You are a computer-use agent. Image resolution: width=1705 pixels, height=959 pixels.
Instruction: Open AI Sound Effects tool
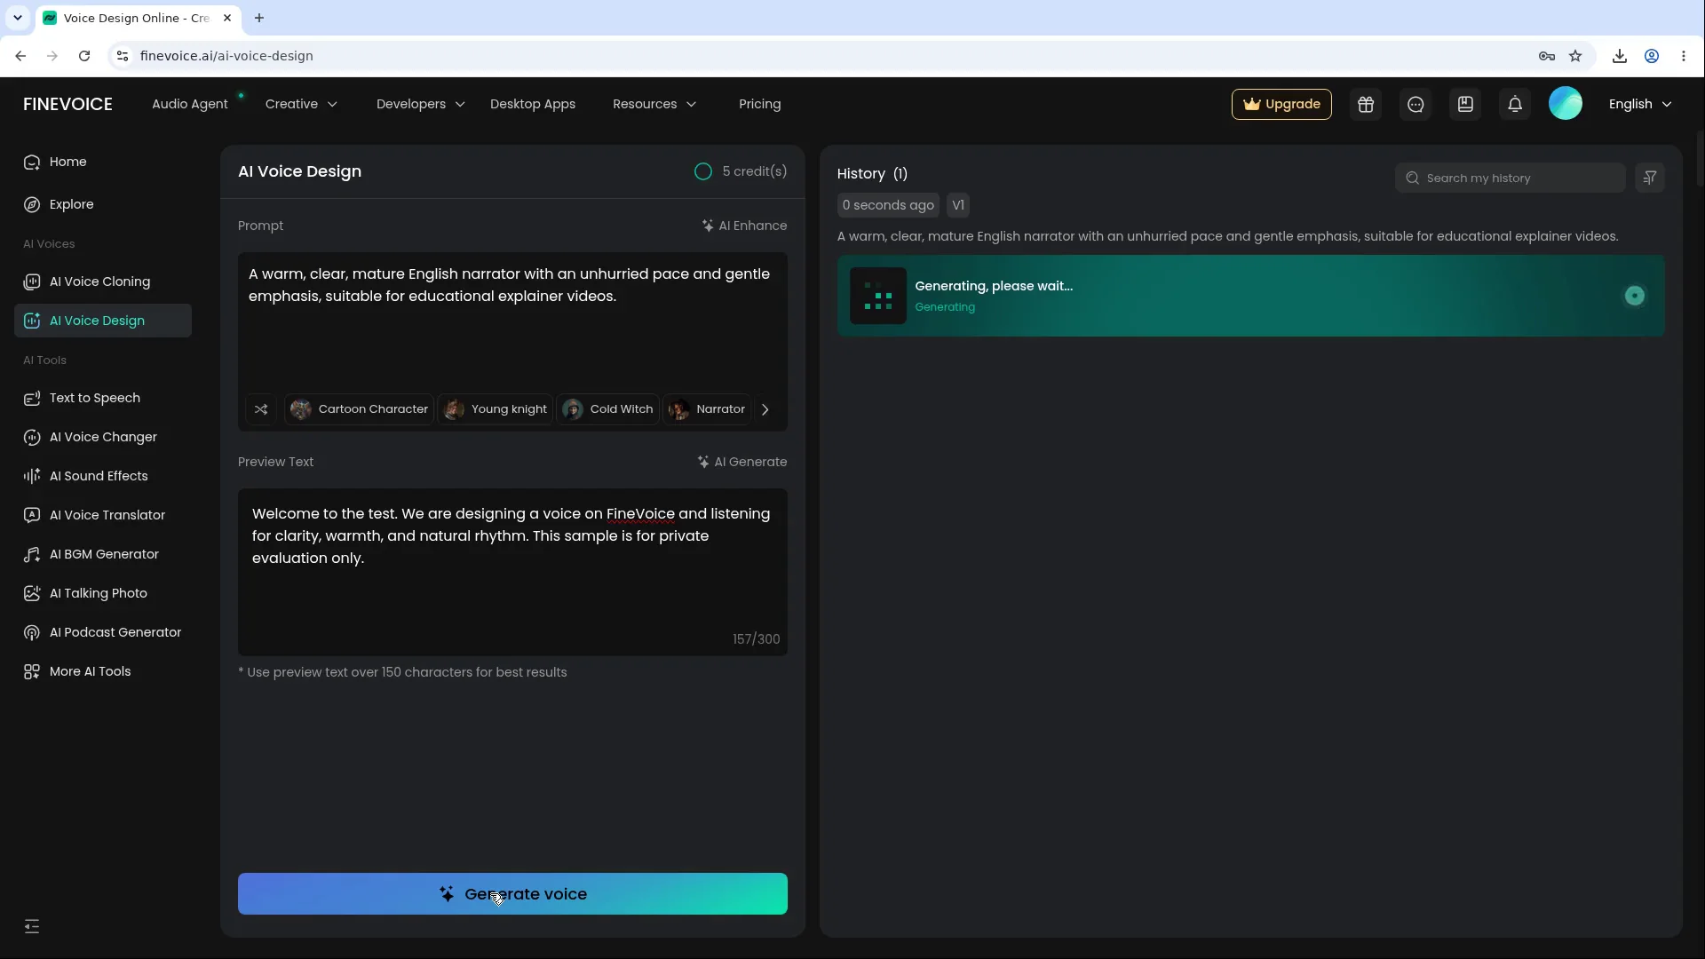(103, 476)
